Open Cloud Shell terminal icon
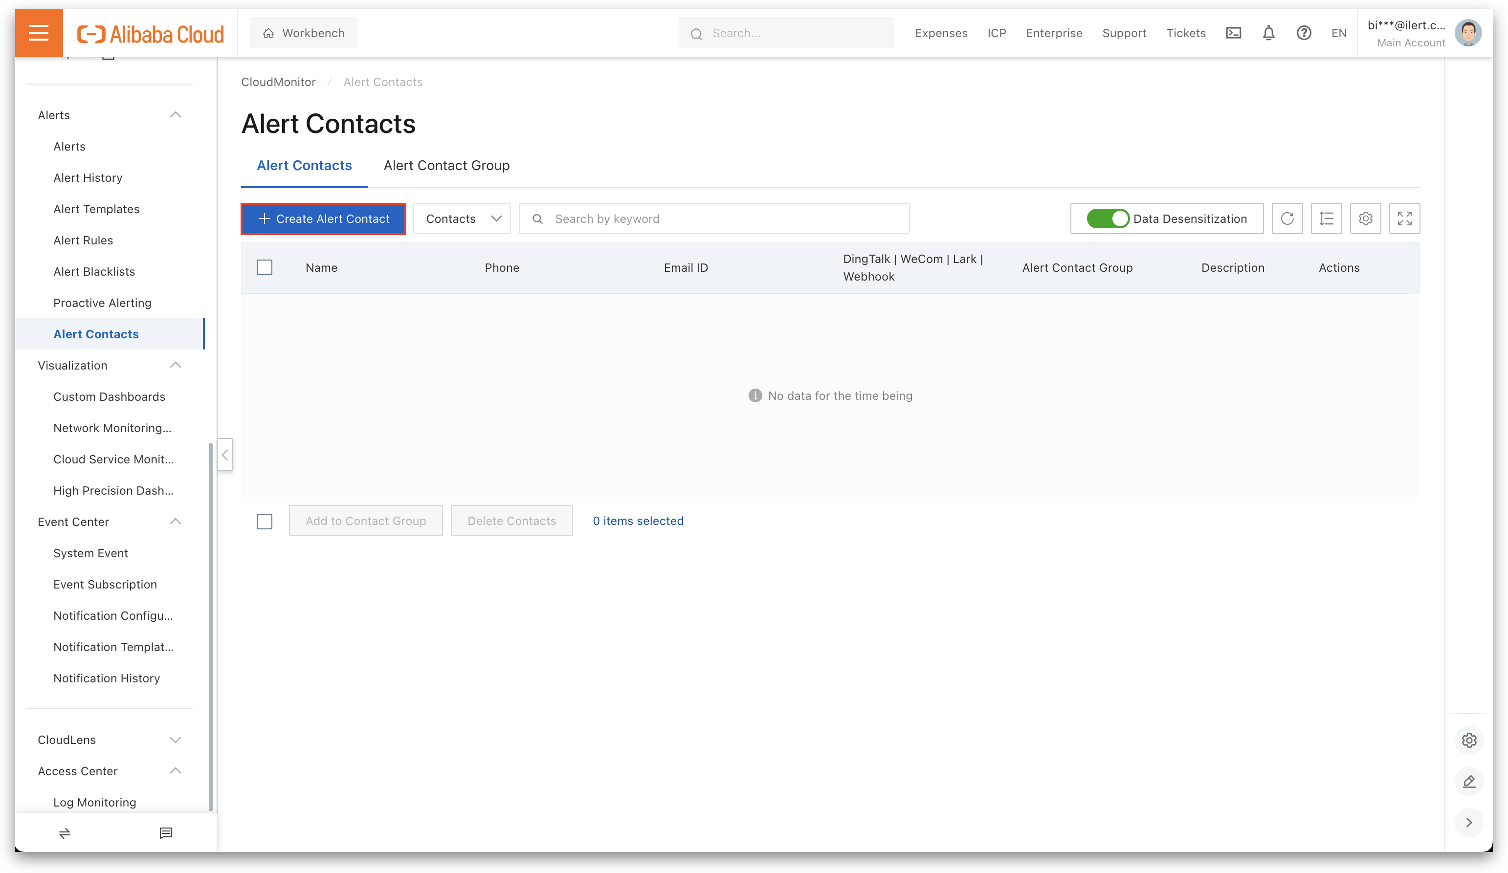This screenshot has height=873, width=1508. (x=1233, y=33)
